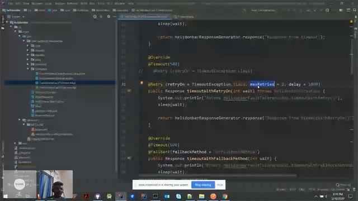
Task: Open the VCS menu
Action: click(109, 4)
